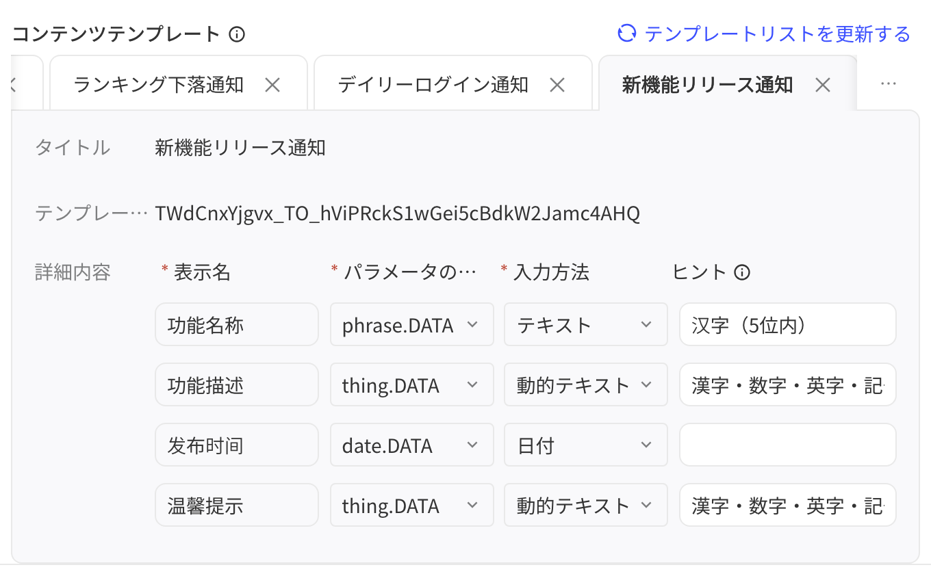This screenshot has width=931, height=576.
Task: Open the テキスト input method dropdown
Action: 586,325
